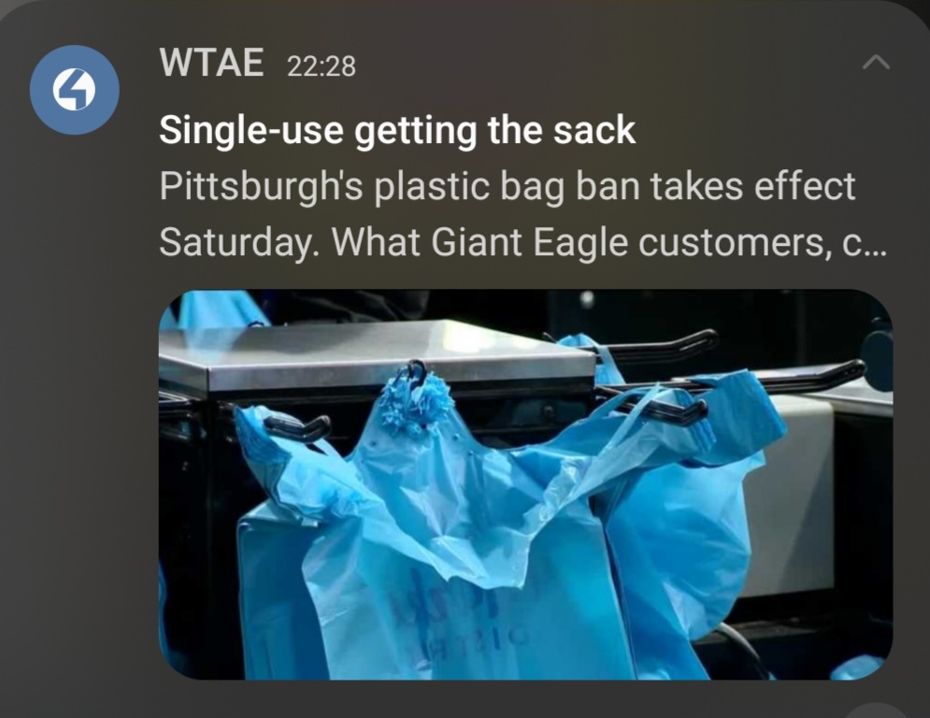
Task: Collapse the WTAE notification with chevron
Action: tap(876, 63)
